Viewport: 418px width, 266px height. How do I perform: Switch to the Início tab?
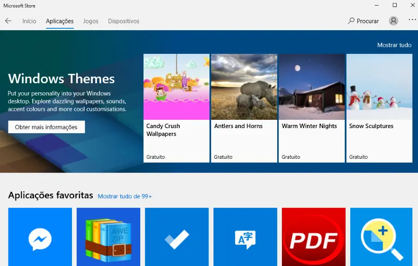pos(29,21)
